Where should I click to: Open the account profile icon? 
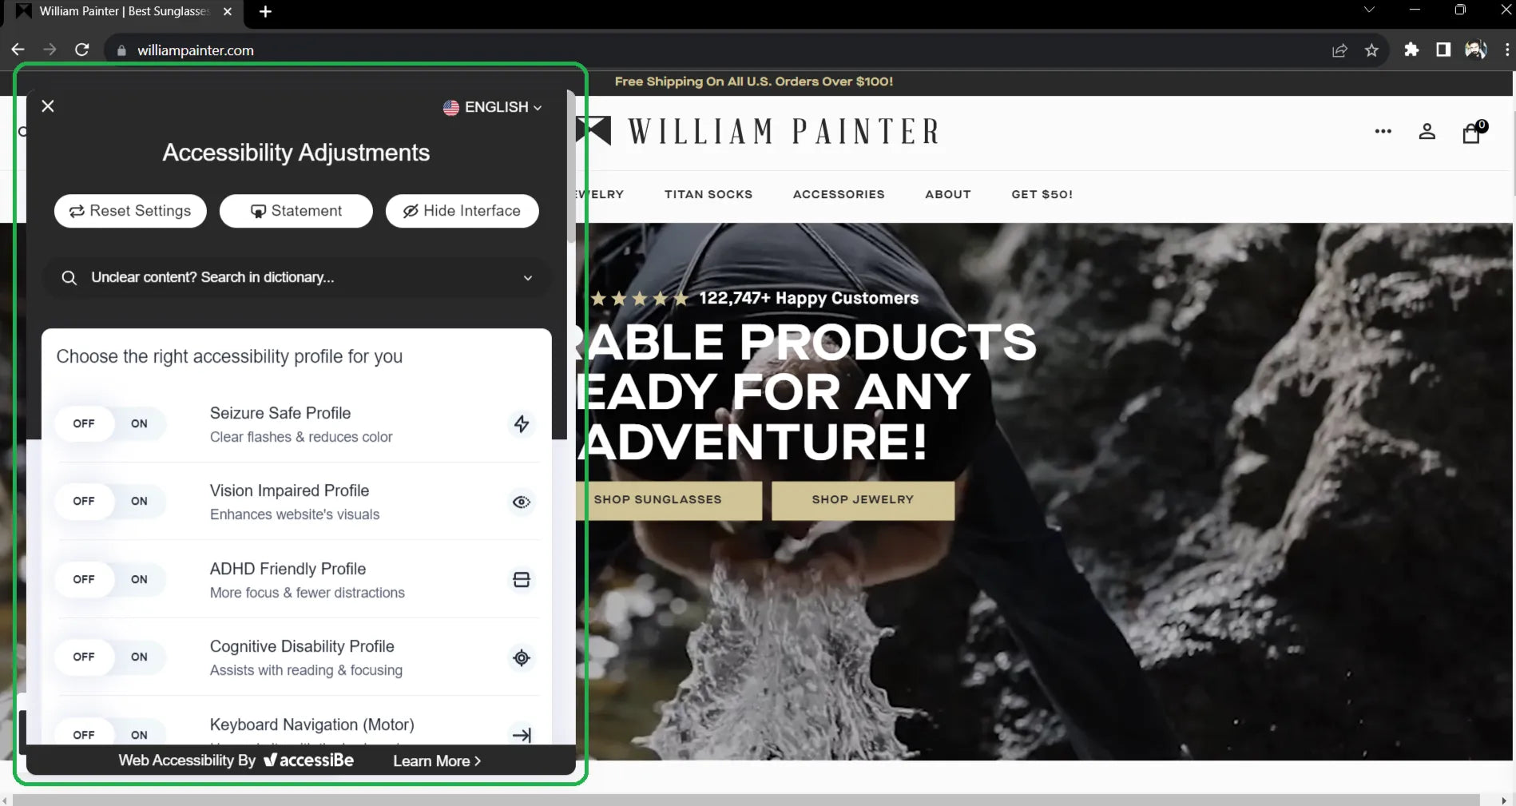point(1427,132)
